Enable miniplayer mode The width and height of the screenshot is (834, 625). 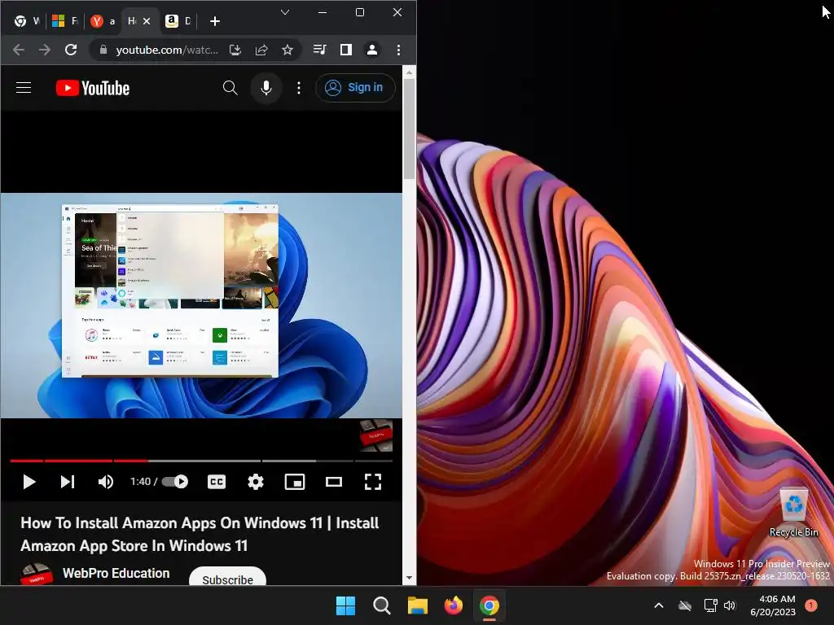295,482
